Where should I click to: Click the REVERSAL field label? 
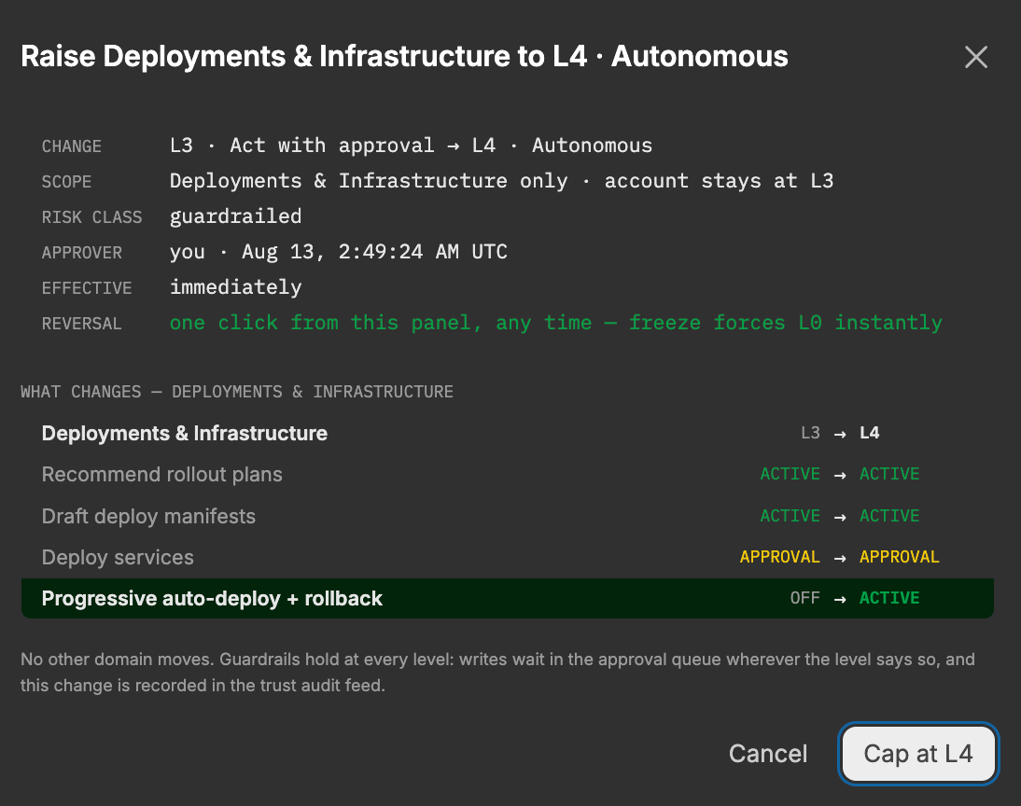(x=81, y=324)
